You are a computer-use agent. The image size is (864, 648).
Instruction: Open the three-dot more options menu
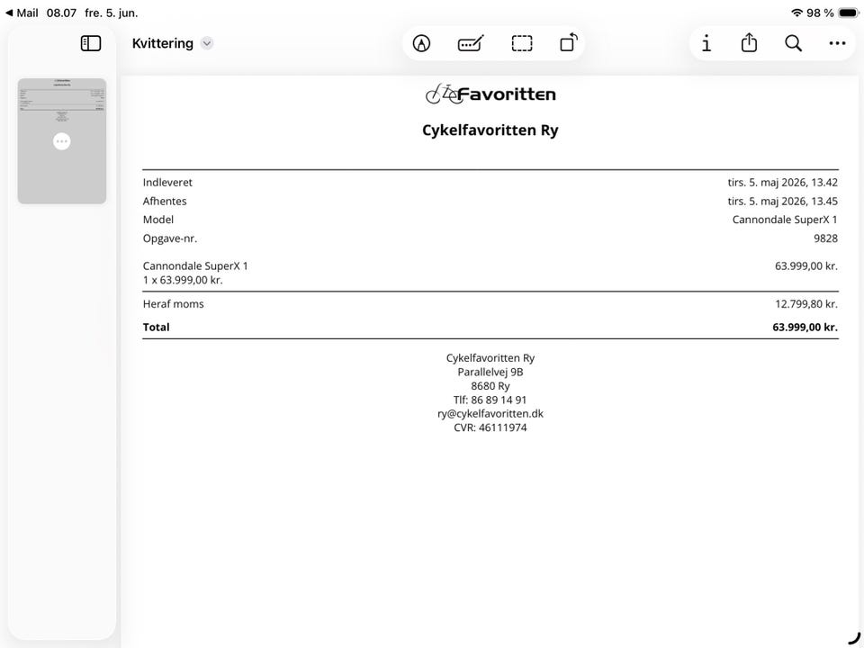[837, 43]
